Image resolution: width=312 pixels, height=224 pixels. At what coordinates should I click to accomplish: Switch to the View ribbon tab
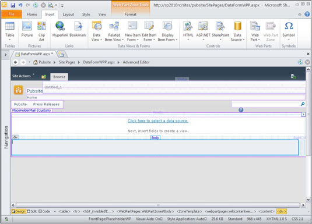tap(102, 15)
